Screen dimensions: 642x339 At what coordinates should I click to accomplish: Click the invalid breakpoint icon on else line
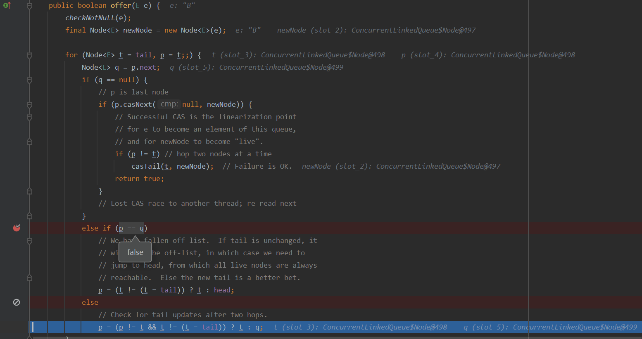coord(17,302)
